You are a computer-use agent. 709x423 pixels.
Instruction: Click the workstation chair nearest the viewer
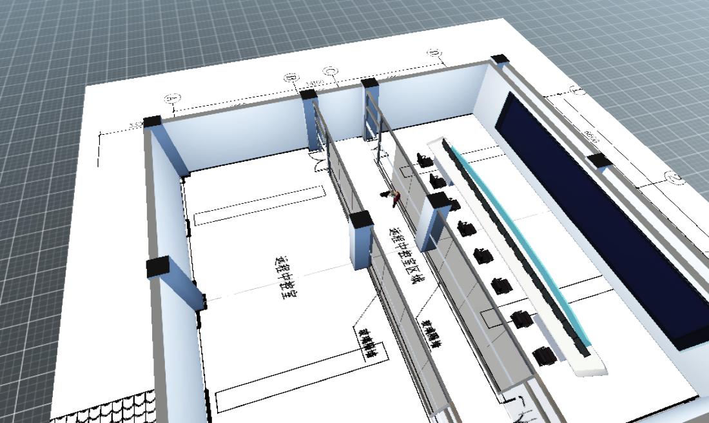[545, 355]
